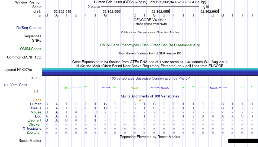Click the orange gap count 4

pyautogui.click(x=140, y=100)
